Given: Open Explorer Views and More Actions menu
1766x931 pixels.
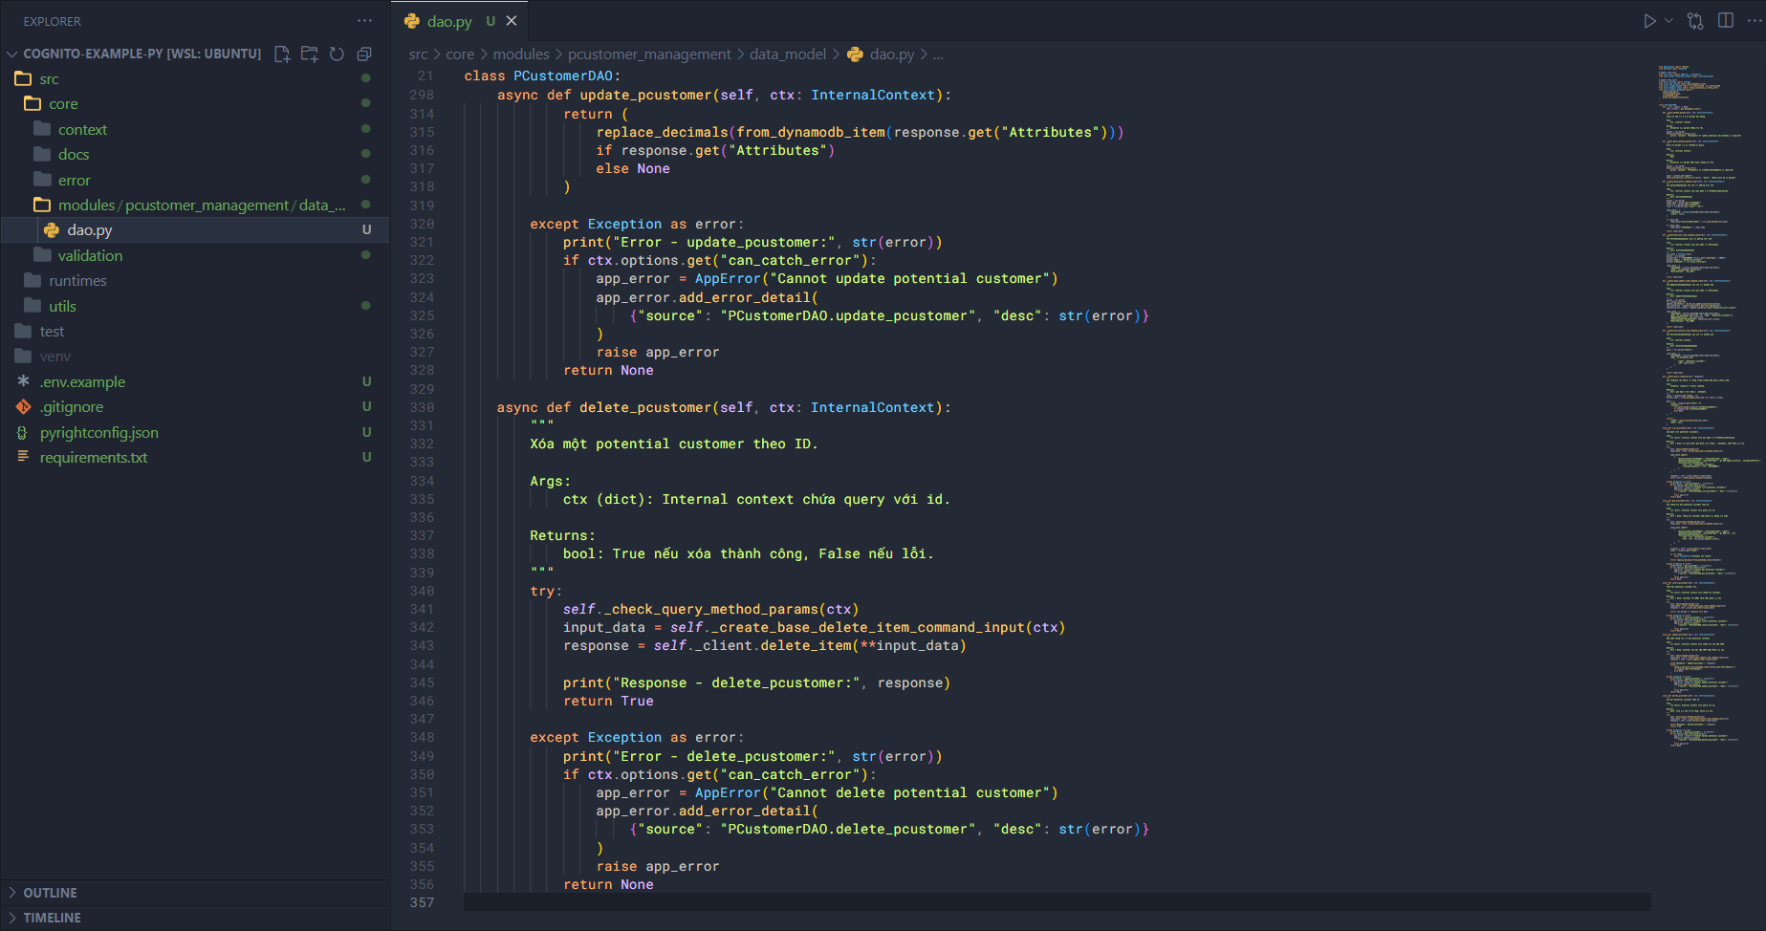Looking at the screenshot, I should click(364, 21).
